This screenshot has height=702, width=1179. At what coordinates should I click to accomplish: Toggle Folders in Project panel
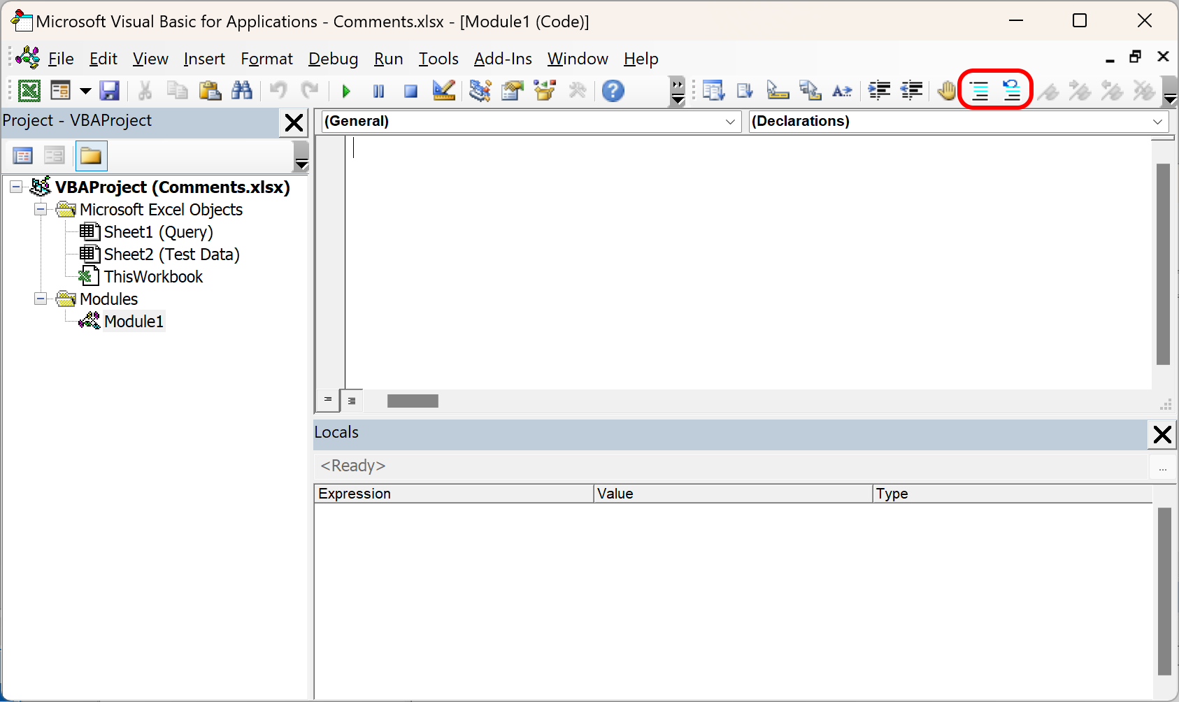[91, 155]
